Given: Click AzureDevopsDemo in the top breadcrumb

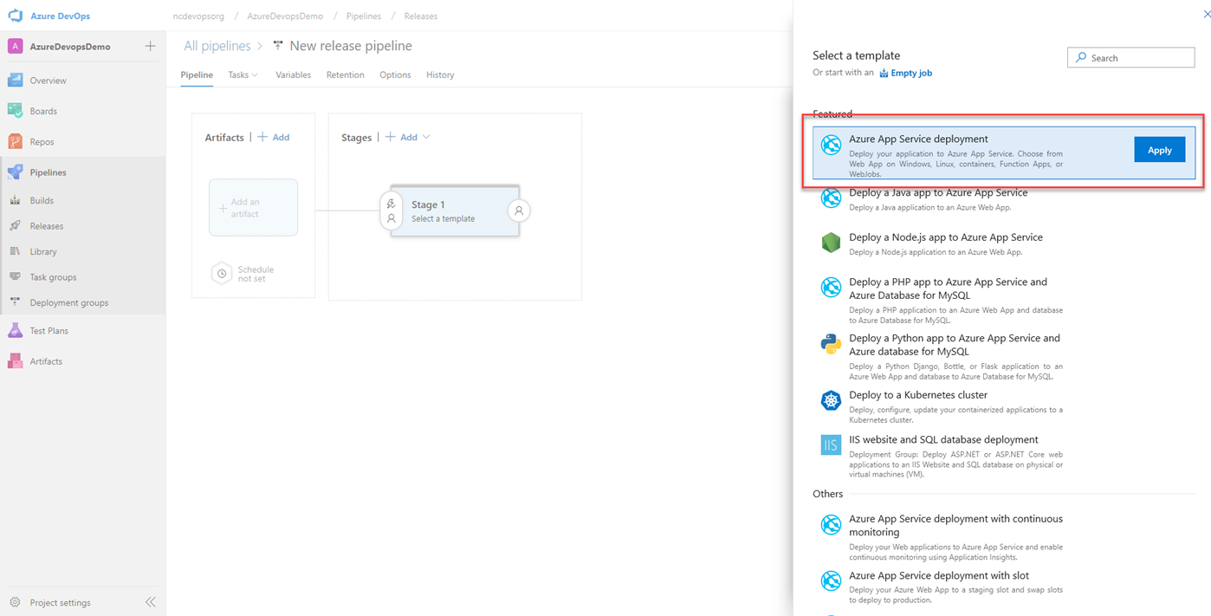Looking at the screenshot, I should (x=285, y=16).
